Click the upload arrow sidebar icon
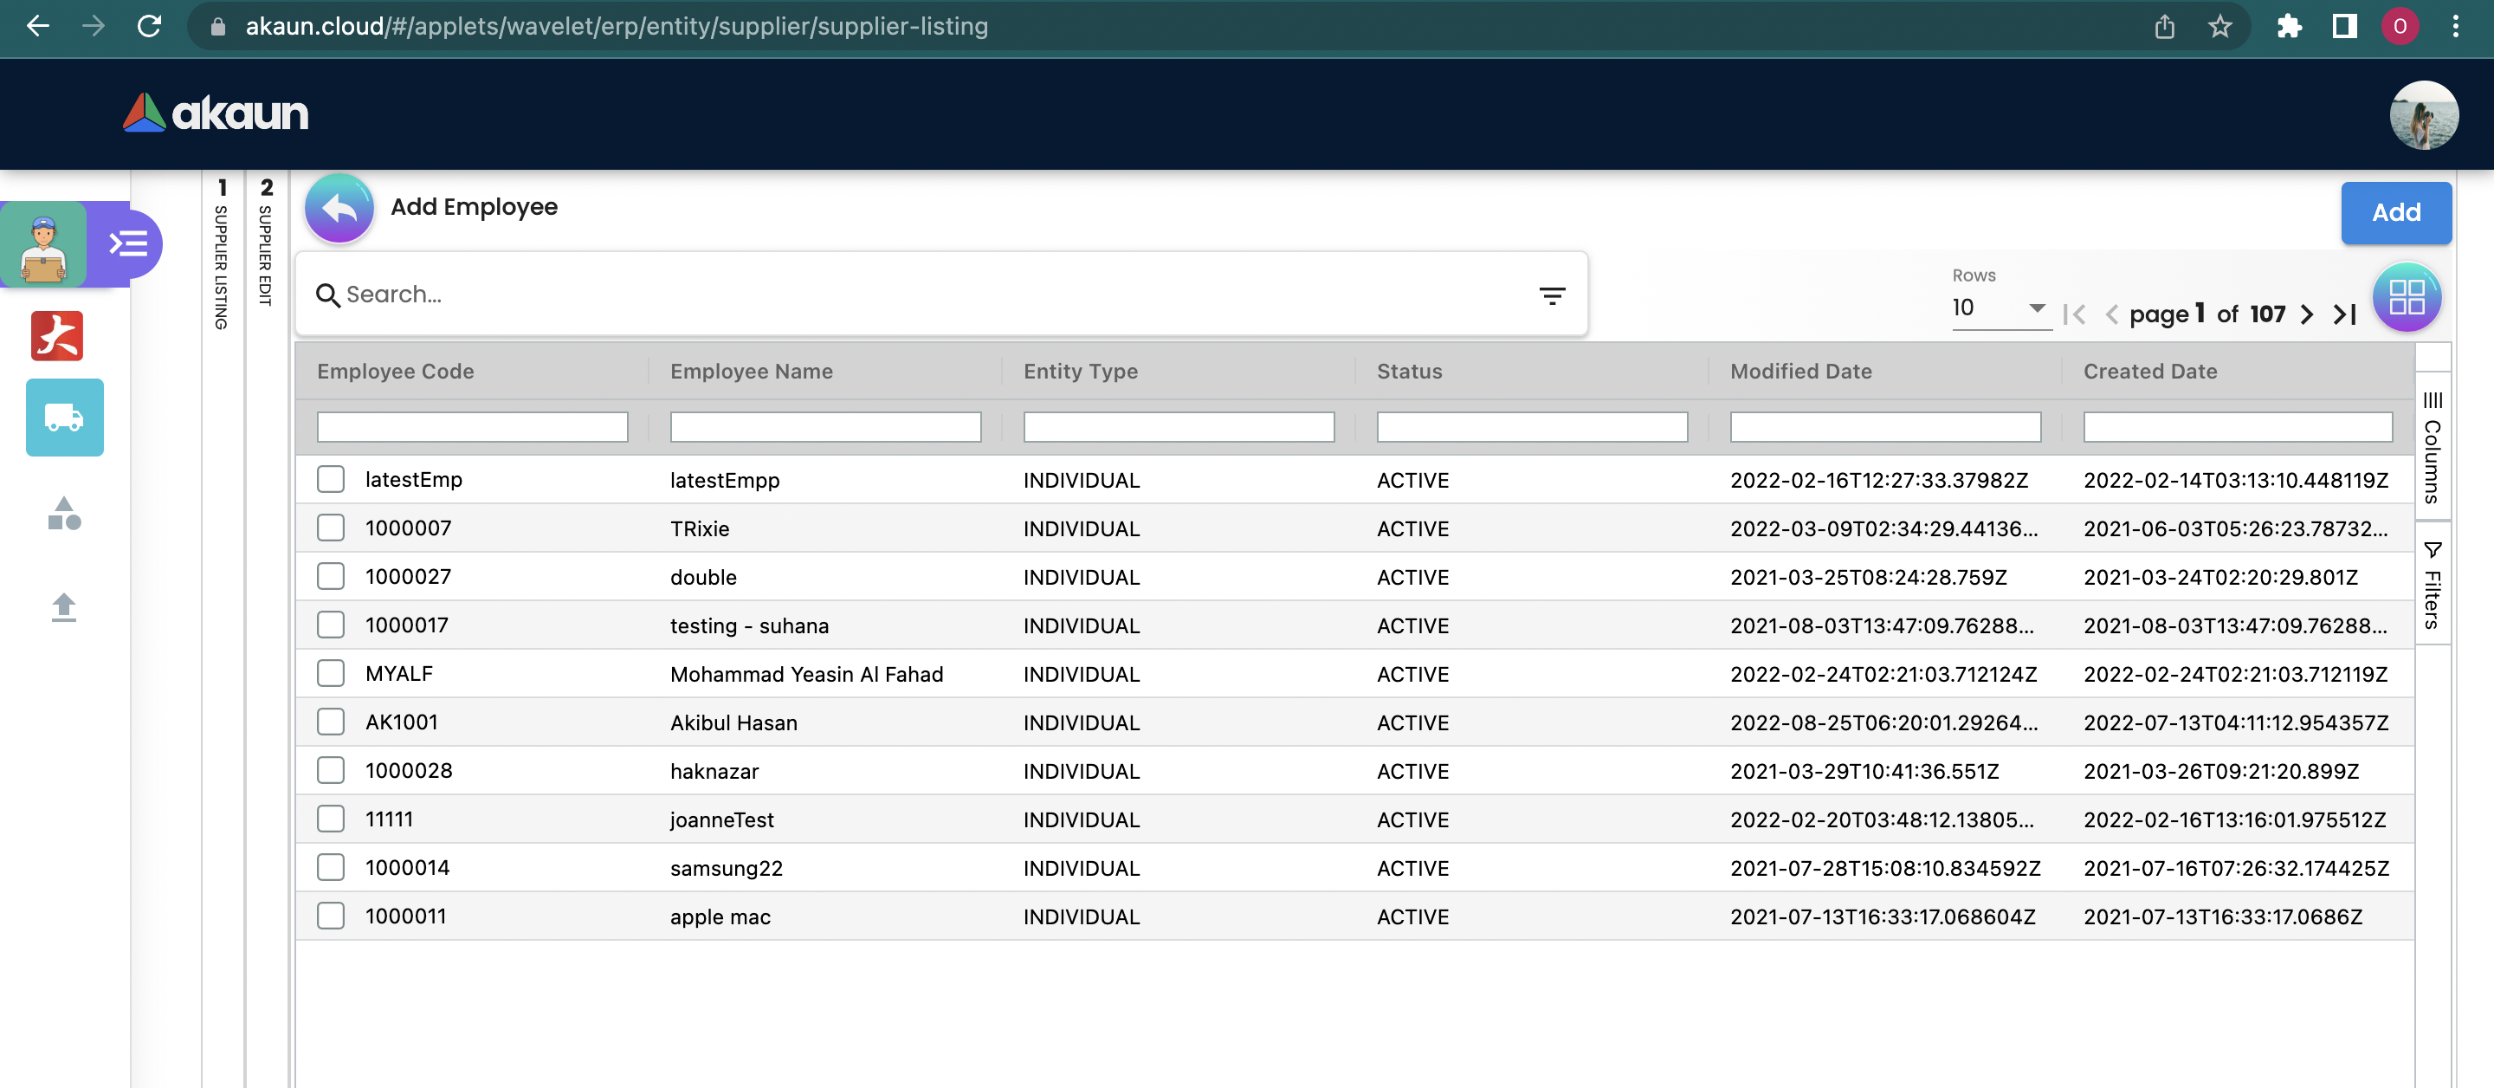This screenshot has height=1088, width=2494. pos(64,607)
